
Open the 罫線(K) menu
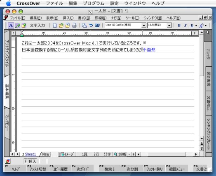(x=101, y=18)
